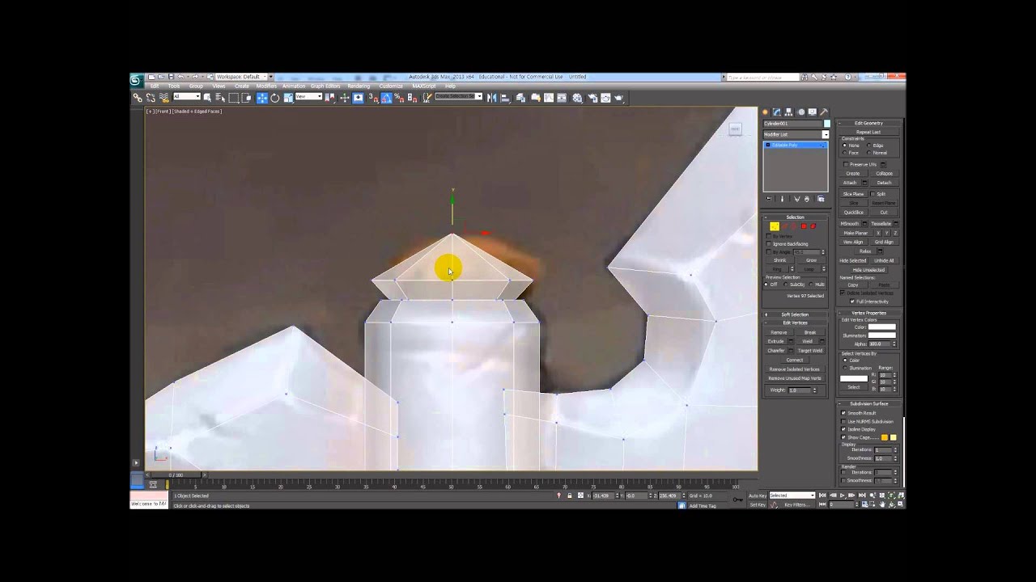
Task: Toggle Angle Snap in main toolbar
Action: pyautogui.click(x=387, y=98)
